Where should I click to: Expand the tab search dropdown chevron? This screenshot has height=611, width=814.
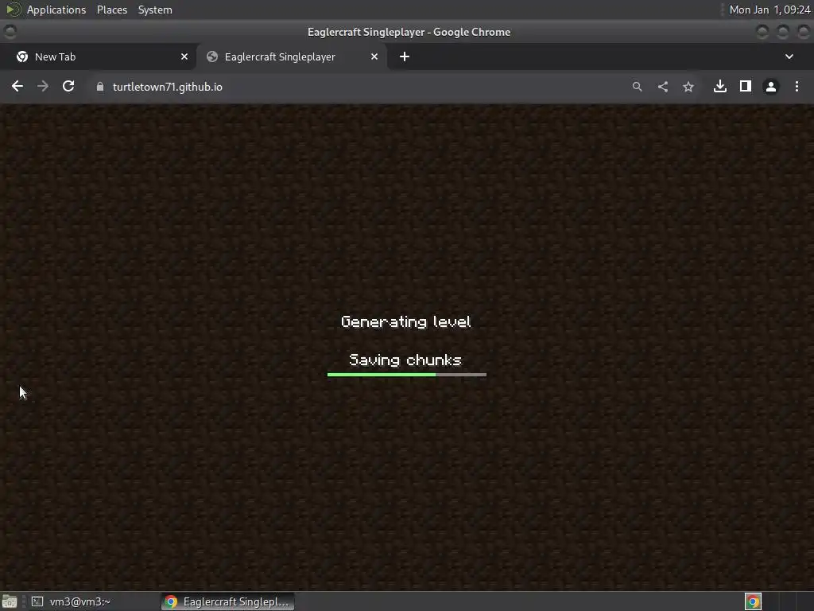coord(789,56)
